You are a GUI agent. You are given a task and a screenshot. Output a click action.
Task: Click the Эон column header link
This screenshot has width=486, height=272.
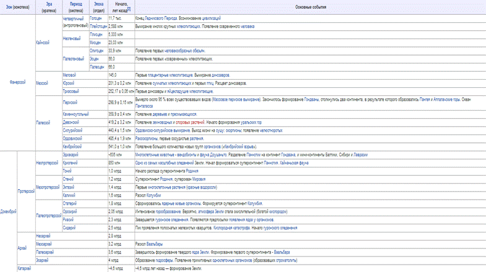(9, 7)
